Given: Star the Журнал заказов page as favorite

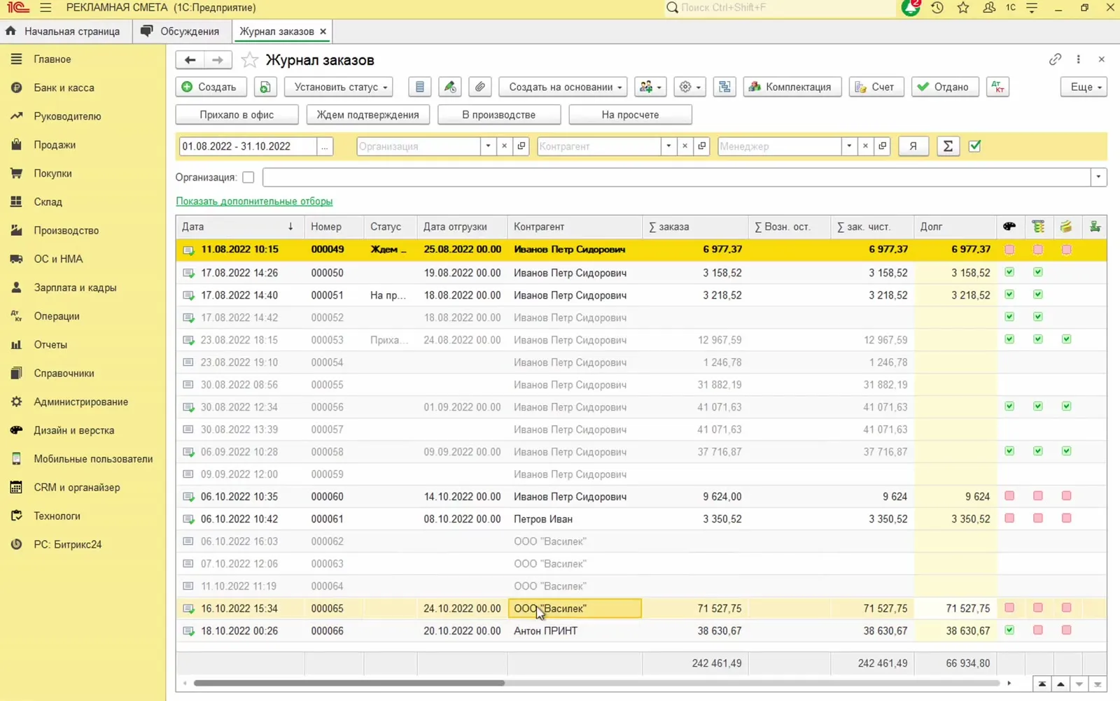Looking at the screenshot, I should coord(249,60).
